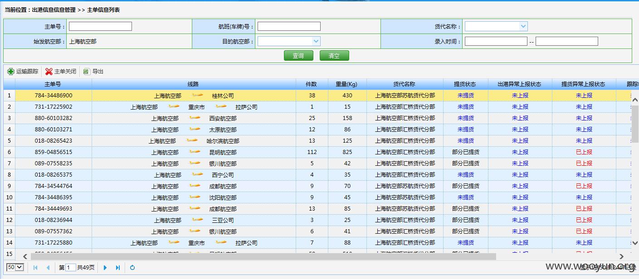639x279 pixels.
Task: Click the red 主单关闭 X icon
Action: 49,72
